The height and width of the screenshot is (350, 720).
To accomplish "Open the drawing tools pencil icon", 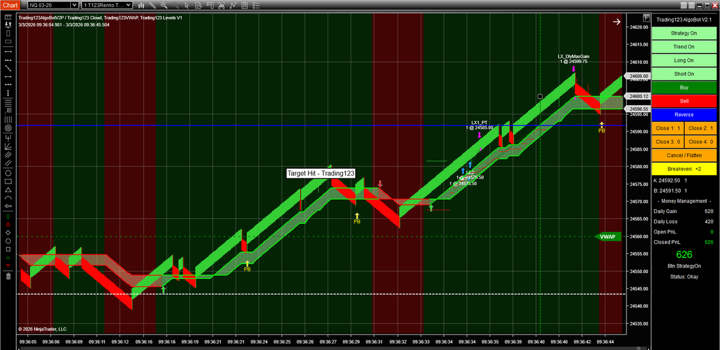I will click(153, 5).
